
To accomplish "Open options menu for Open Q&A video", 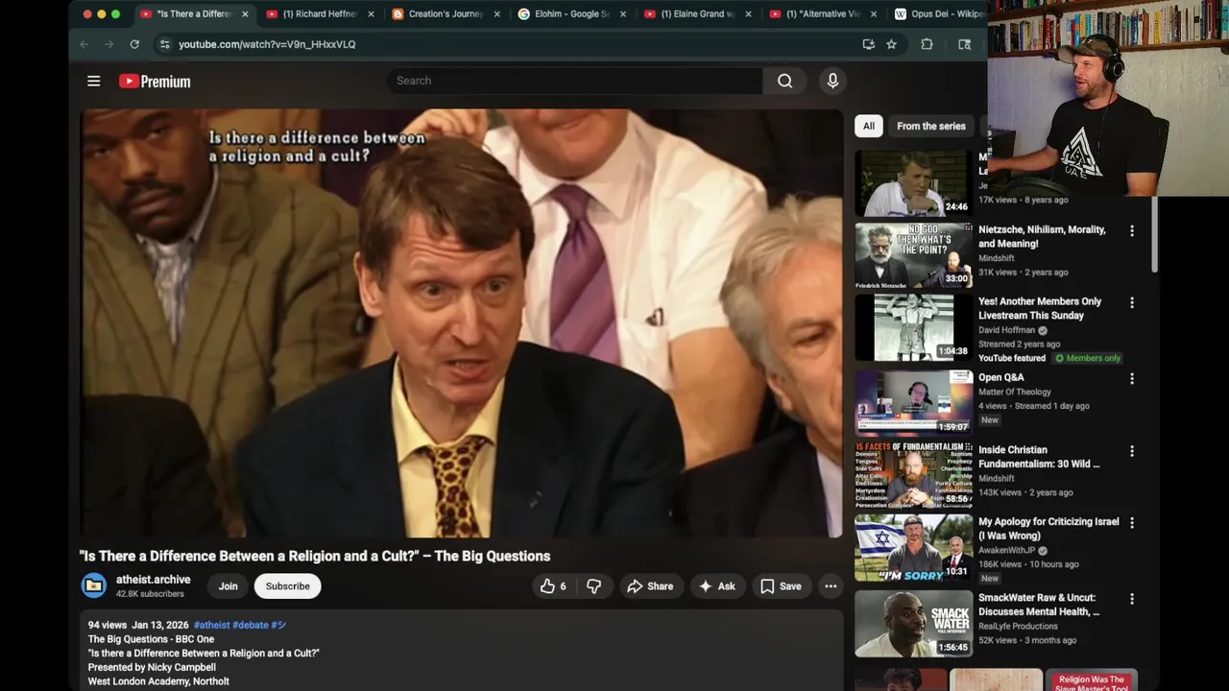I will pos(1131,378).
